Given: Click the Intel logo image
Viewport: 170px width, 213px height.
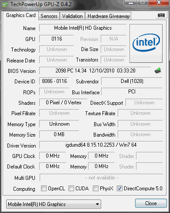Looking at the screenshot, I should pyautogui.click(x=146, y=43).
